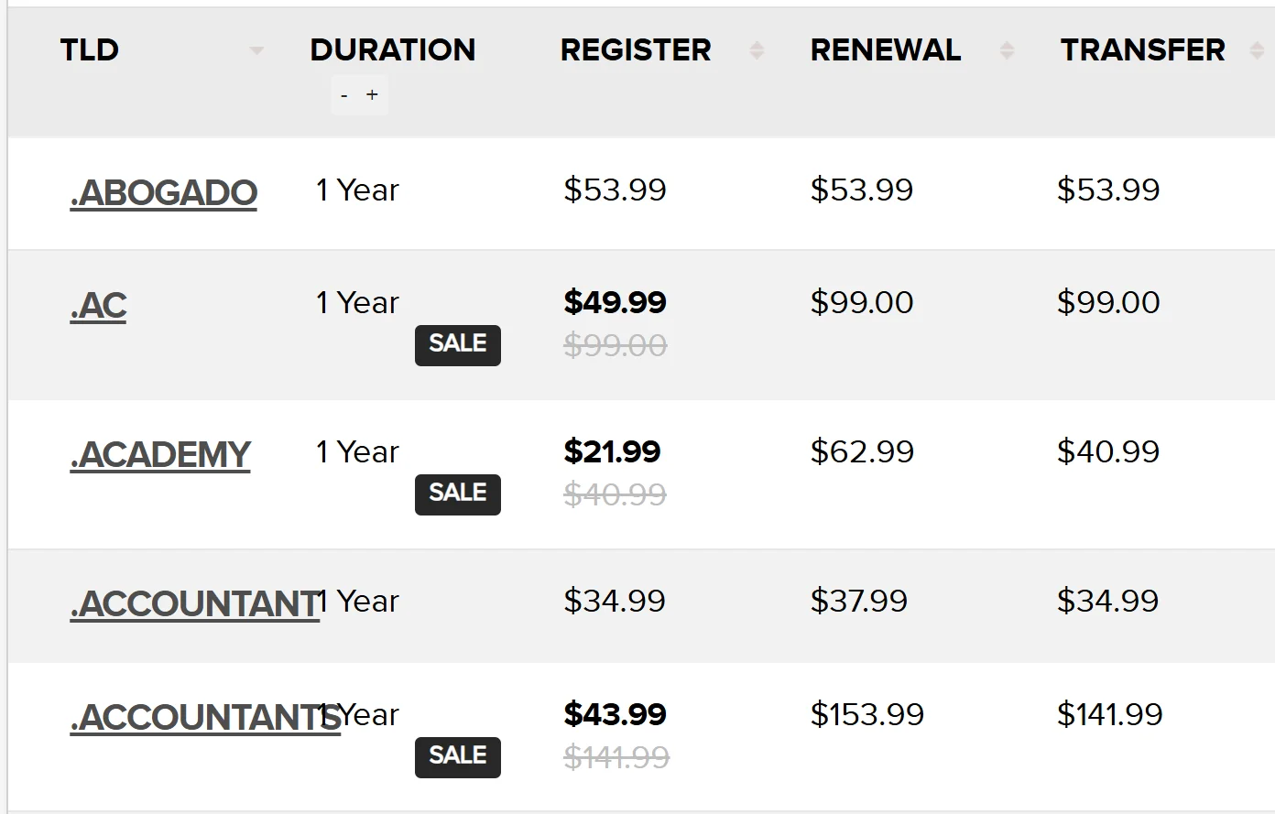This screenshot has width=1275, height=814.
Task: Sort by Register price arrows
Action: coord(757,50)
